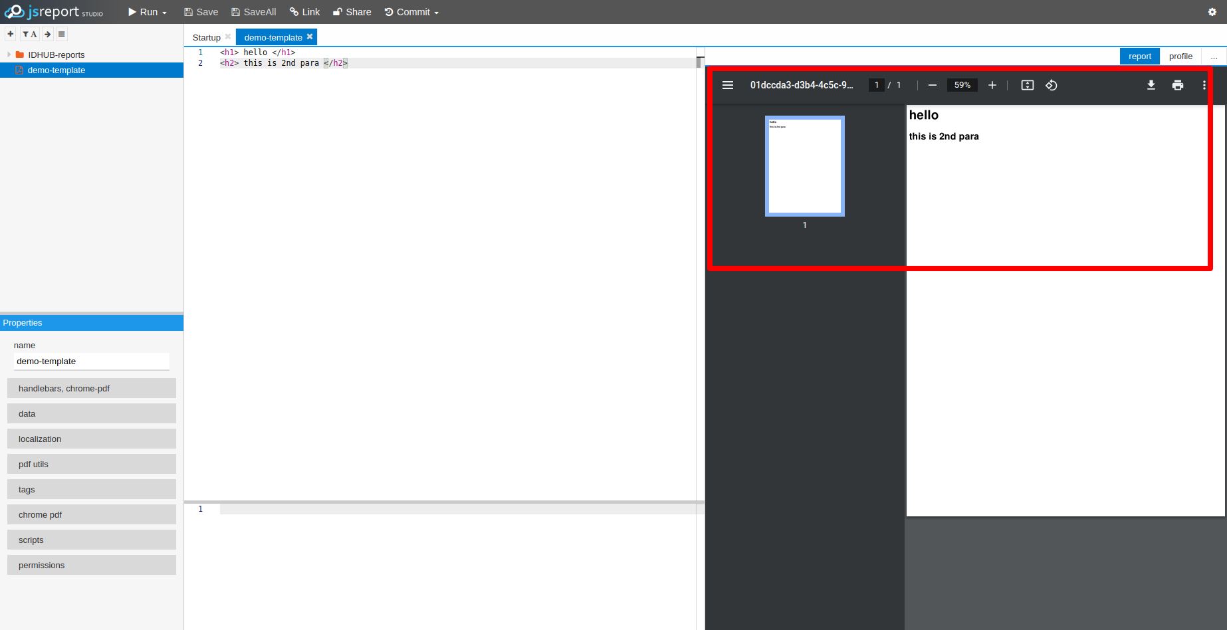Click the fit to page icon
1227x630 pixels.
point(1027,85)
